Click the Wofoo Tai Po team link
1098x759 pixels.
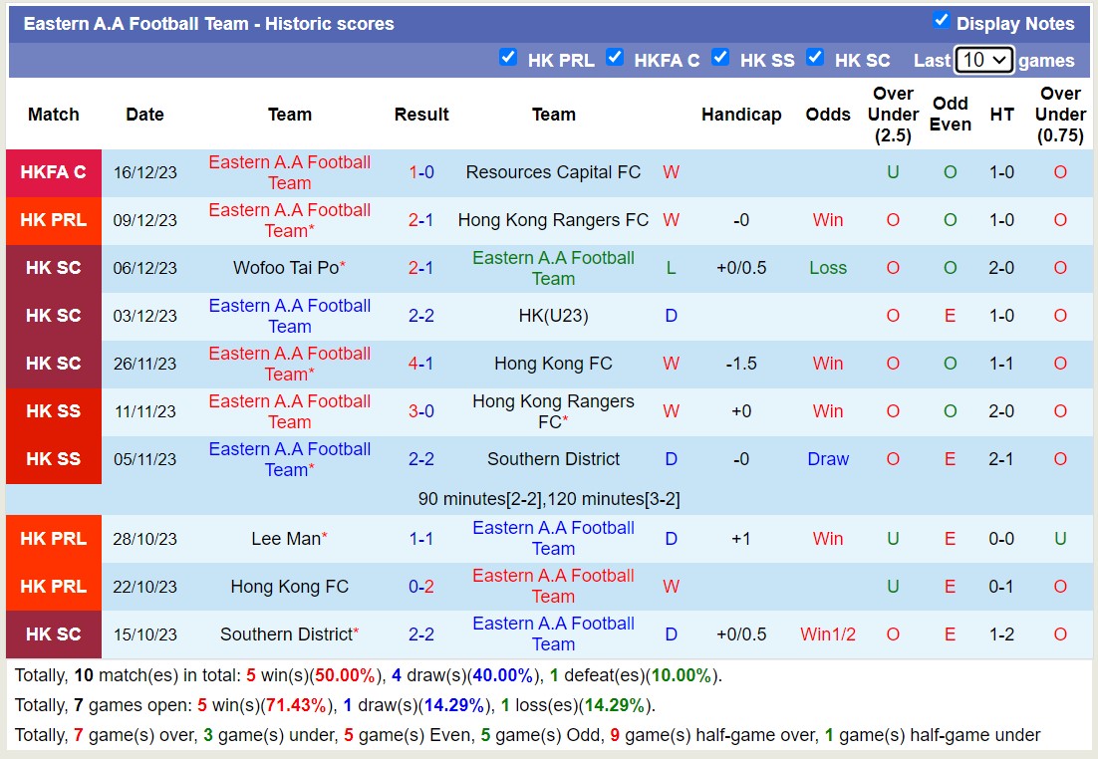point(286,268)
